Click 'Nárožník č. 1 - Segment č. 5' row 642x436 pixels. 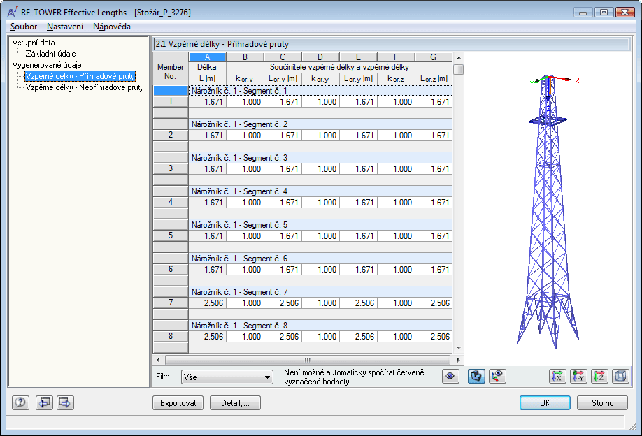pyautogui.click(x=320, y=225)
